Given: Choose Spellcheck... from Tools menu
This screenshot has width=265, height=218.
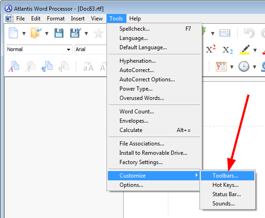Looking at the screenshot, I should click(154, 29).
